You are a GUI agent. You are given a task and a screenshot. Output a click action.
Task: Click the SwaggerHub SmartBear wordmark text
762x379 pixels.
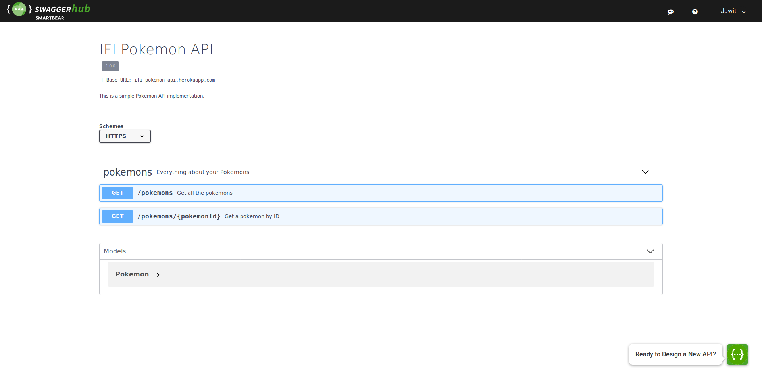click(62, 11)
